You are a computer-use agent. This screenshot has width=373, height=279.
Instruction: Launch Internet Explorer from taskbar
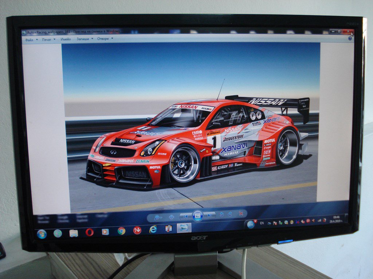(x=153, y=230)
